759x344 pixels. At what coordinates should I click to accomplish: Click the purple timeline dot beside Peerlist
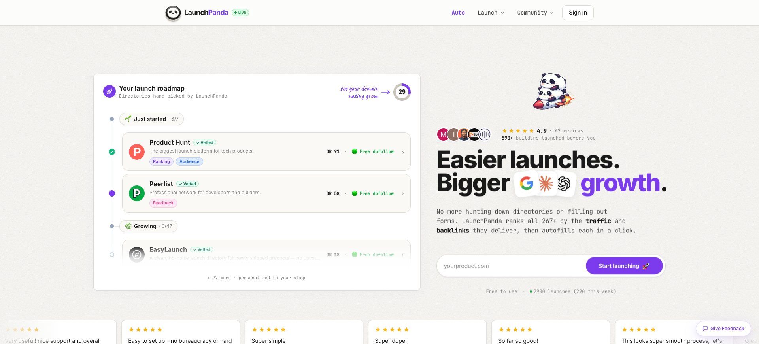point(112,193)
